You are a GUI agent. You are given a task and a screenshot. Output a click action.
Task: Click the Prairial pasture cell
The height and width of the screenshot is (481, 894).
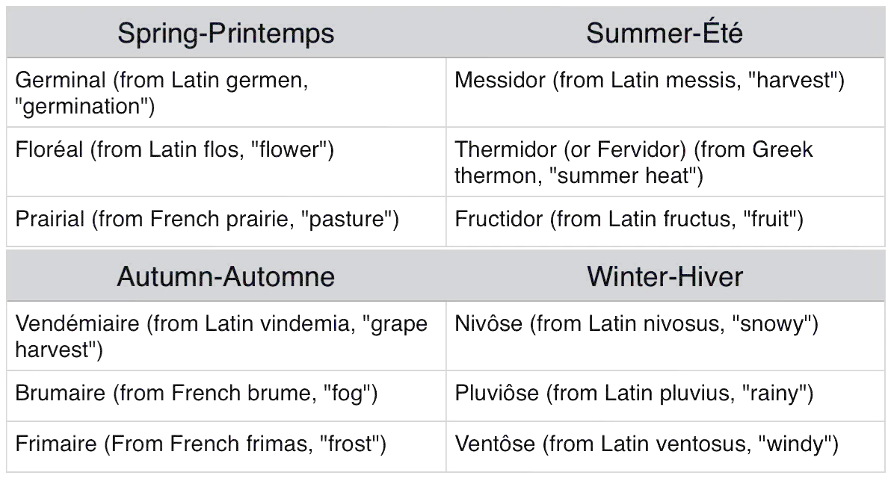point(226,220)
